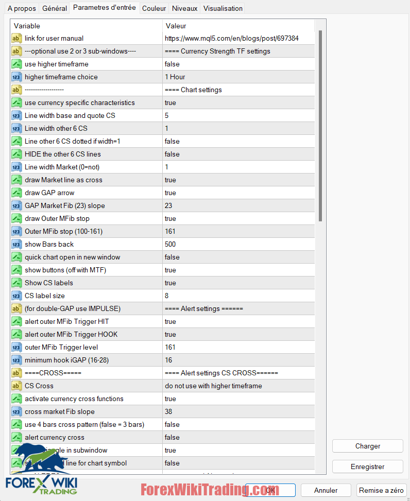Image resolution: width=410 pixels, height=501 pixels.
Task: Click the 'Charger' button
Action: [x=367, y=446]
